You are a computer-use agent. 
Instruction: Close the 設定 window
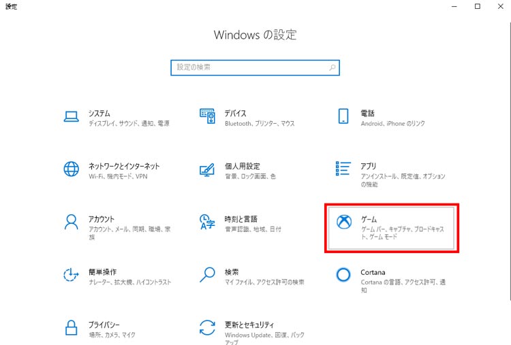501,6
